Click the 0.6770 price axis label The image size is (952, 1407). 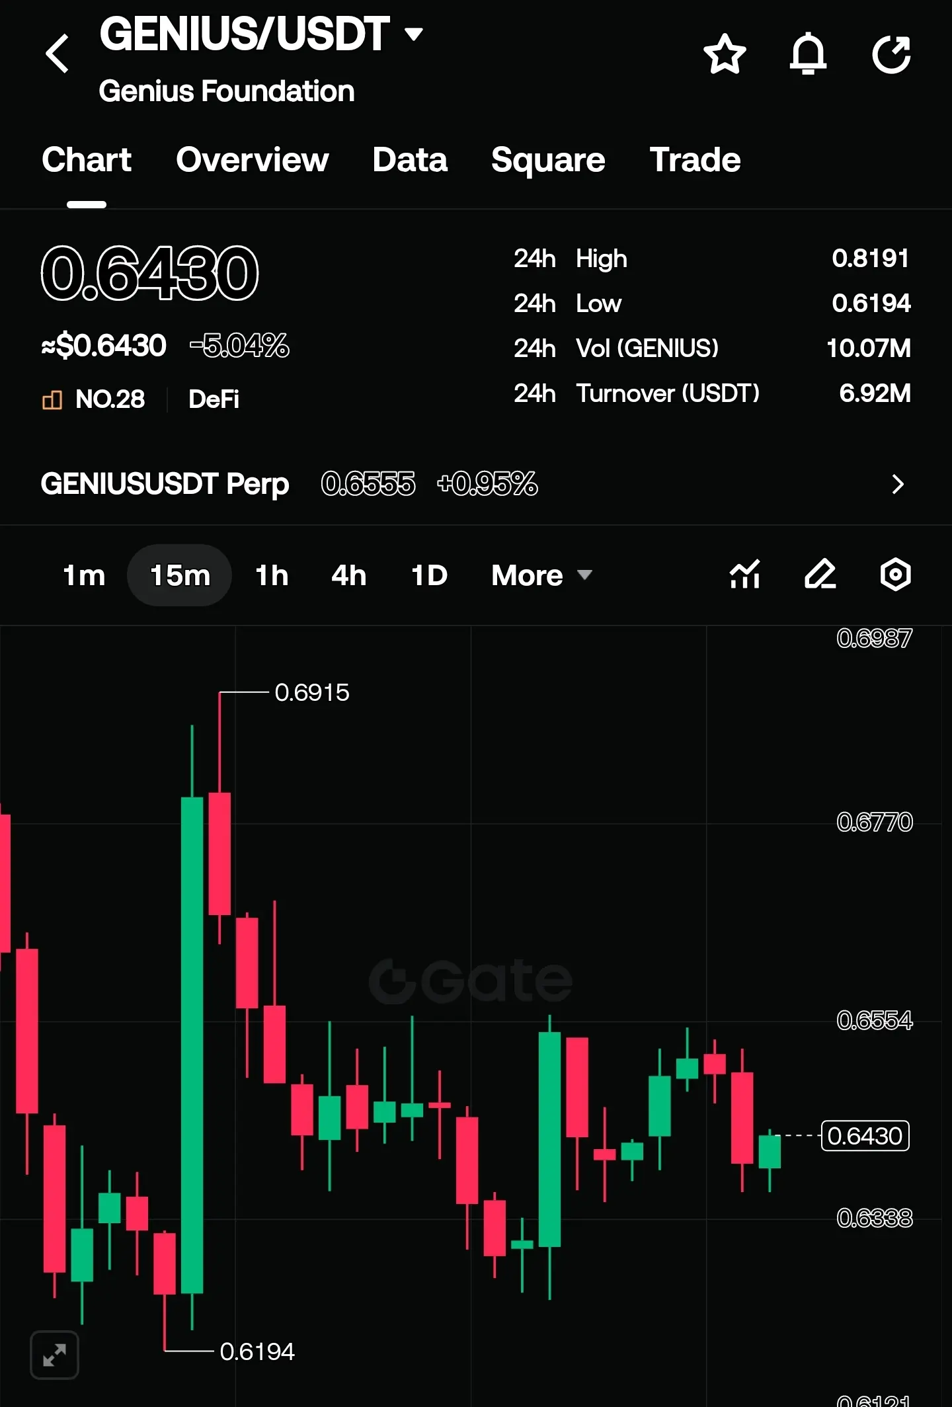click(875, 823)
